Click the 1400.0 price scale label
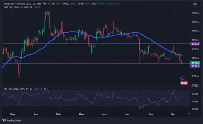This screenshot has height=124, width=203. [x=196, y=76]
